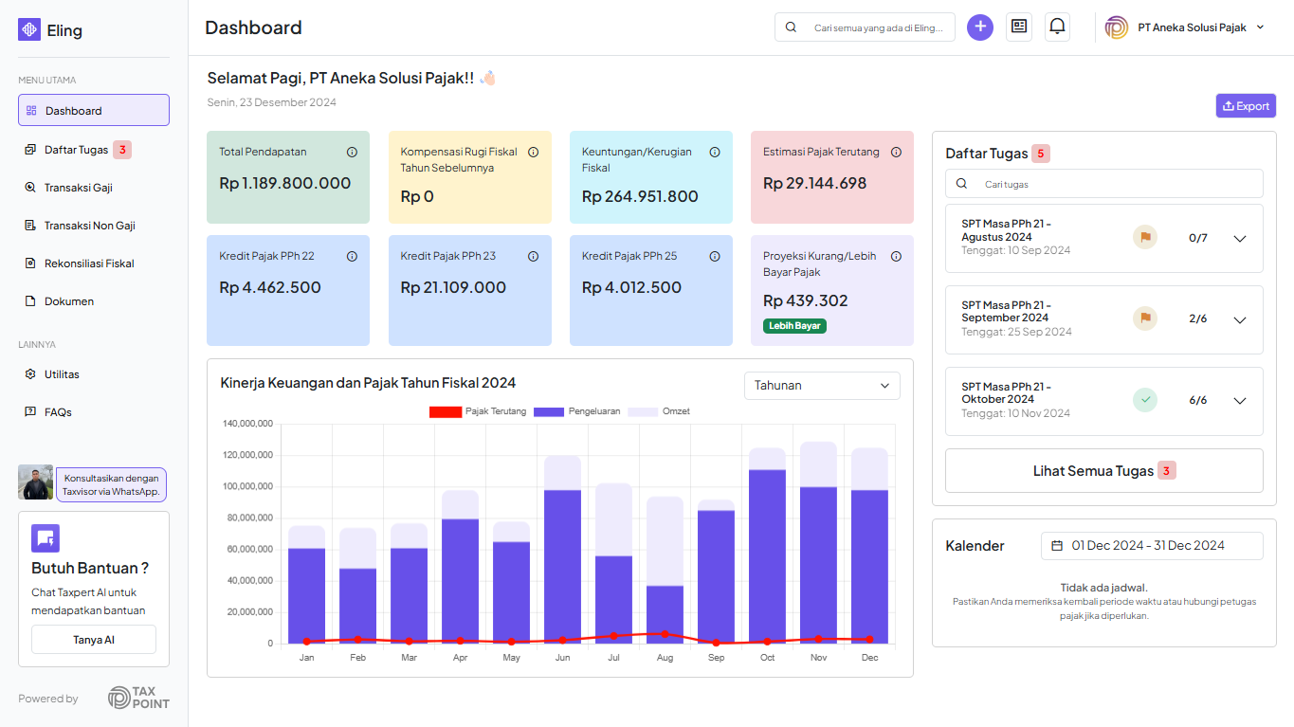The image size is (1294, 727).
Task: Click the Tanya AI button
Action: coord(94,640)
